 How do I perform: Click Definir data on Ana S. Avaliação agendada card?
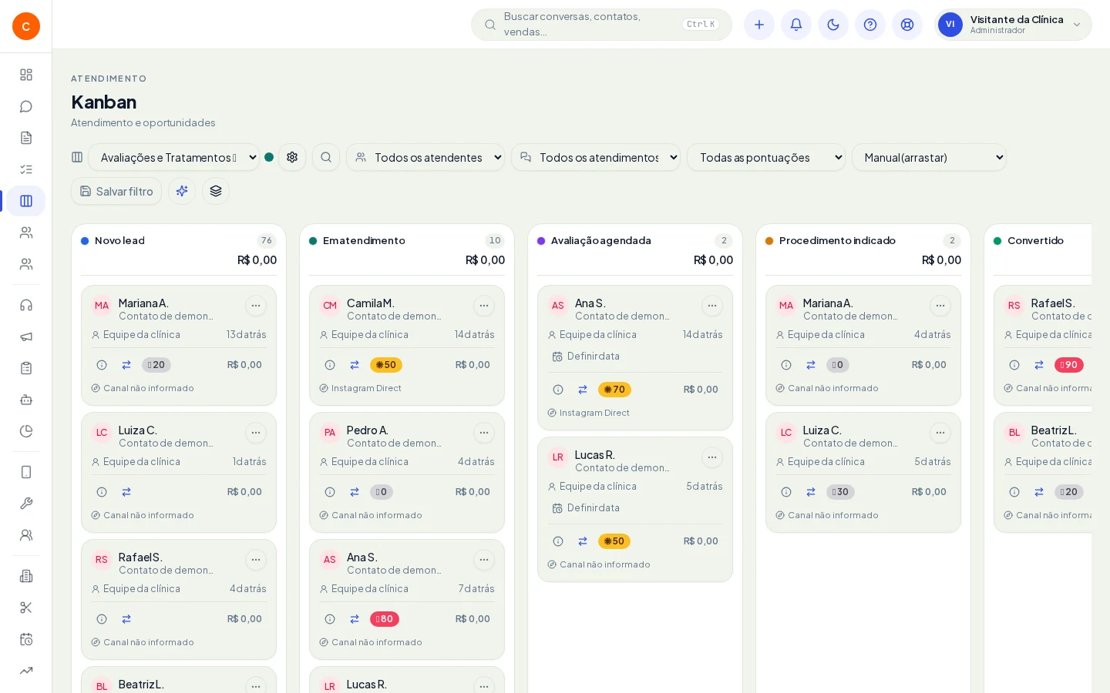(586, 357)
